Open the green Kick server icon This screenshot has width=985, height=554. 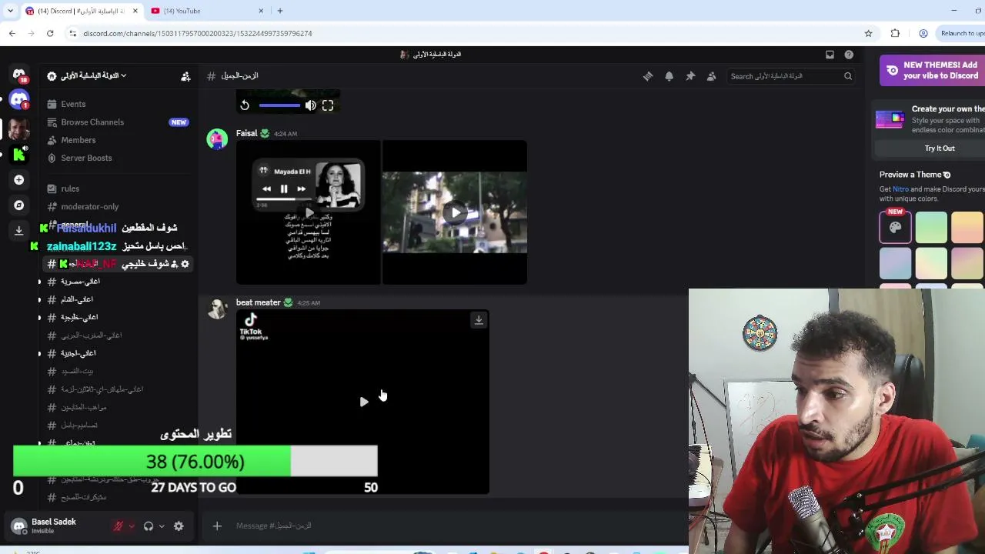pyautogui.click(x=18, y=155)
